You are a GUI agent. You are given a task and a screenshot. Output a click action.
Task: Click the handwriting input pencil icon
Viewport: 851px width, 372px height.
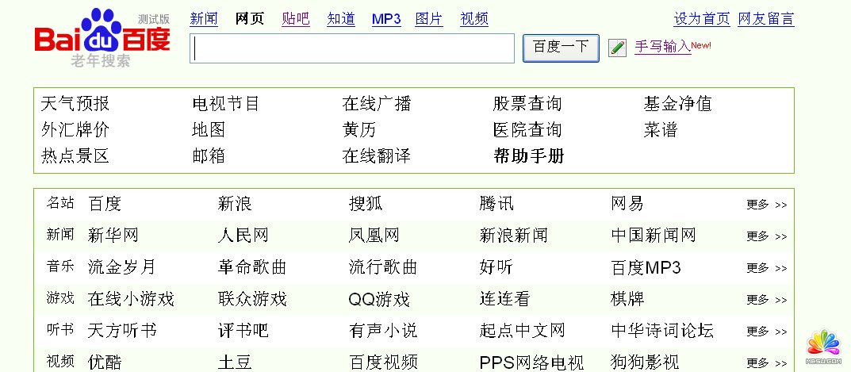tap(617, 48)
